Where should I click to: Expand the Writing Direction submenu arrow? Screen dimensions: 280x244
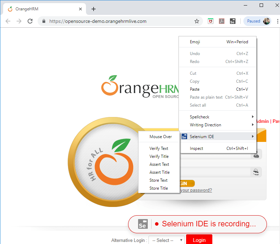click(252, 125)
